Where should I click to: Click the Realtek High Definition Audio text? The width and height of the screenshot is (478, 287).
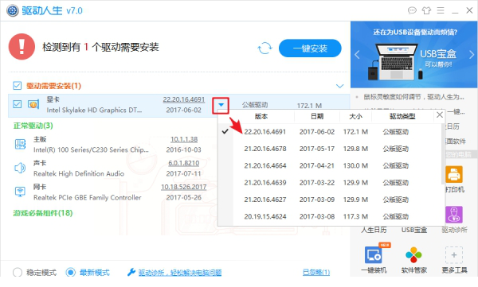(x=79, y=173)
